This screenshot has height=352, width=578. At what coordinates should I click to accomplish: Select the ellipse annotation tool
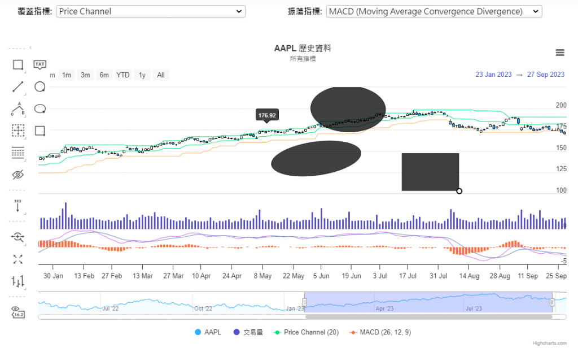pyautogui.click(x=40, y=109)
